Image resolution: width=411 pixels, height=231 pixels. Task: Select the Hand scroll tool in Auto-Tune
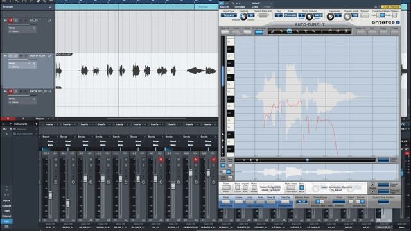pyautogui.click(x=329, y=31)
